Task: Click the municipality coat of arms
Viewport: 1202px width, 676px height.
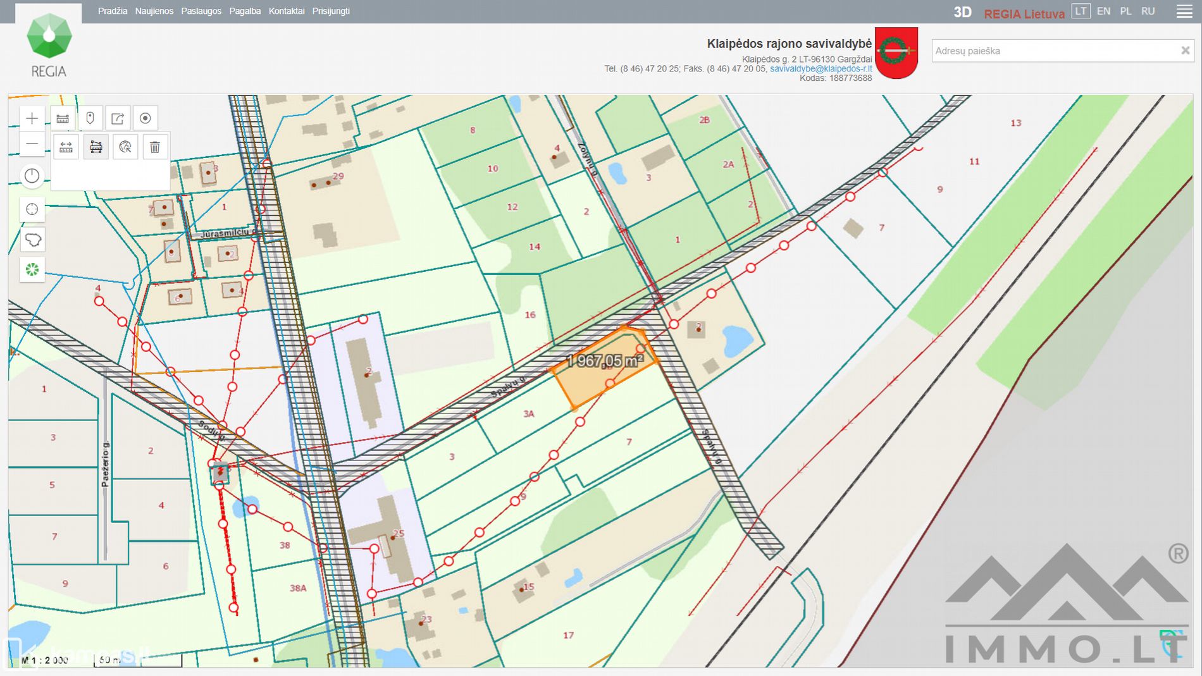Action: (x=896, y=52)
